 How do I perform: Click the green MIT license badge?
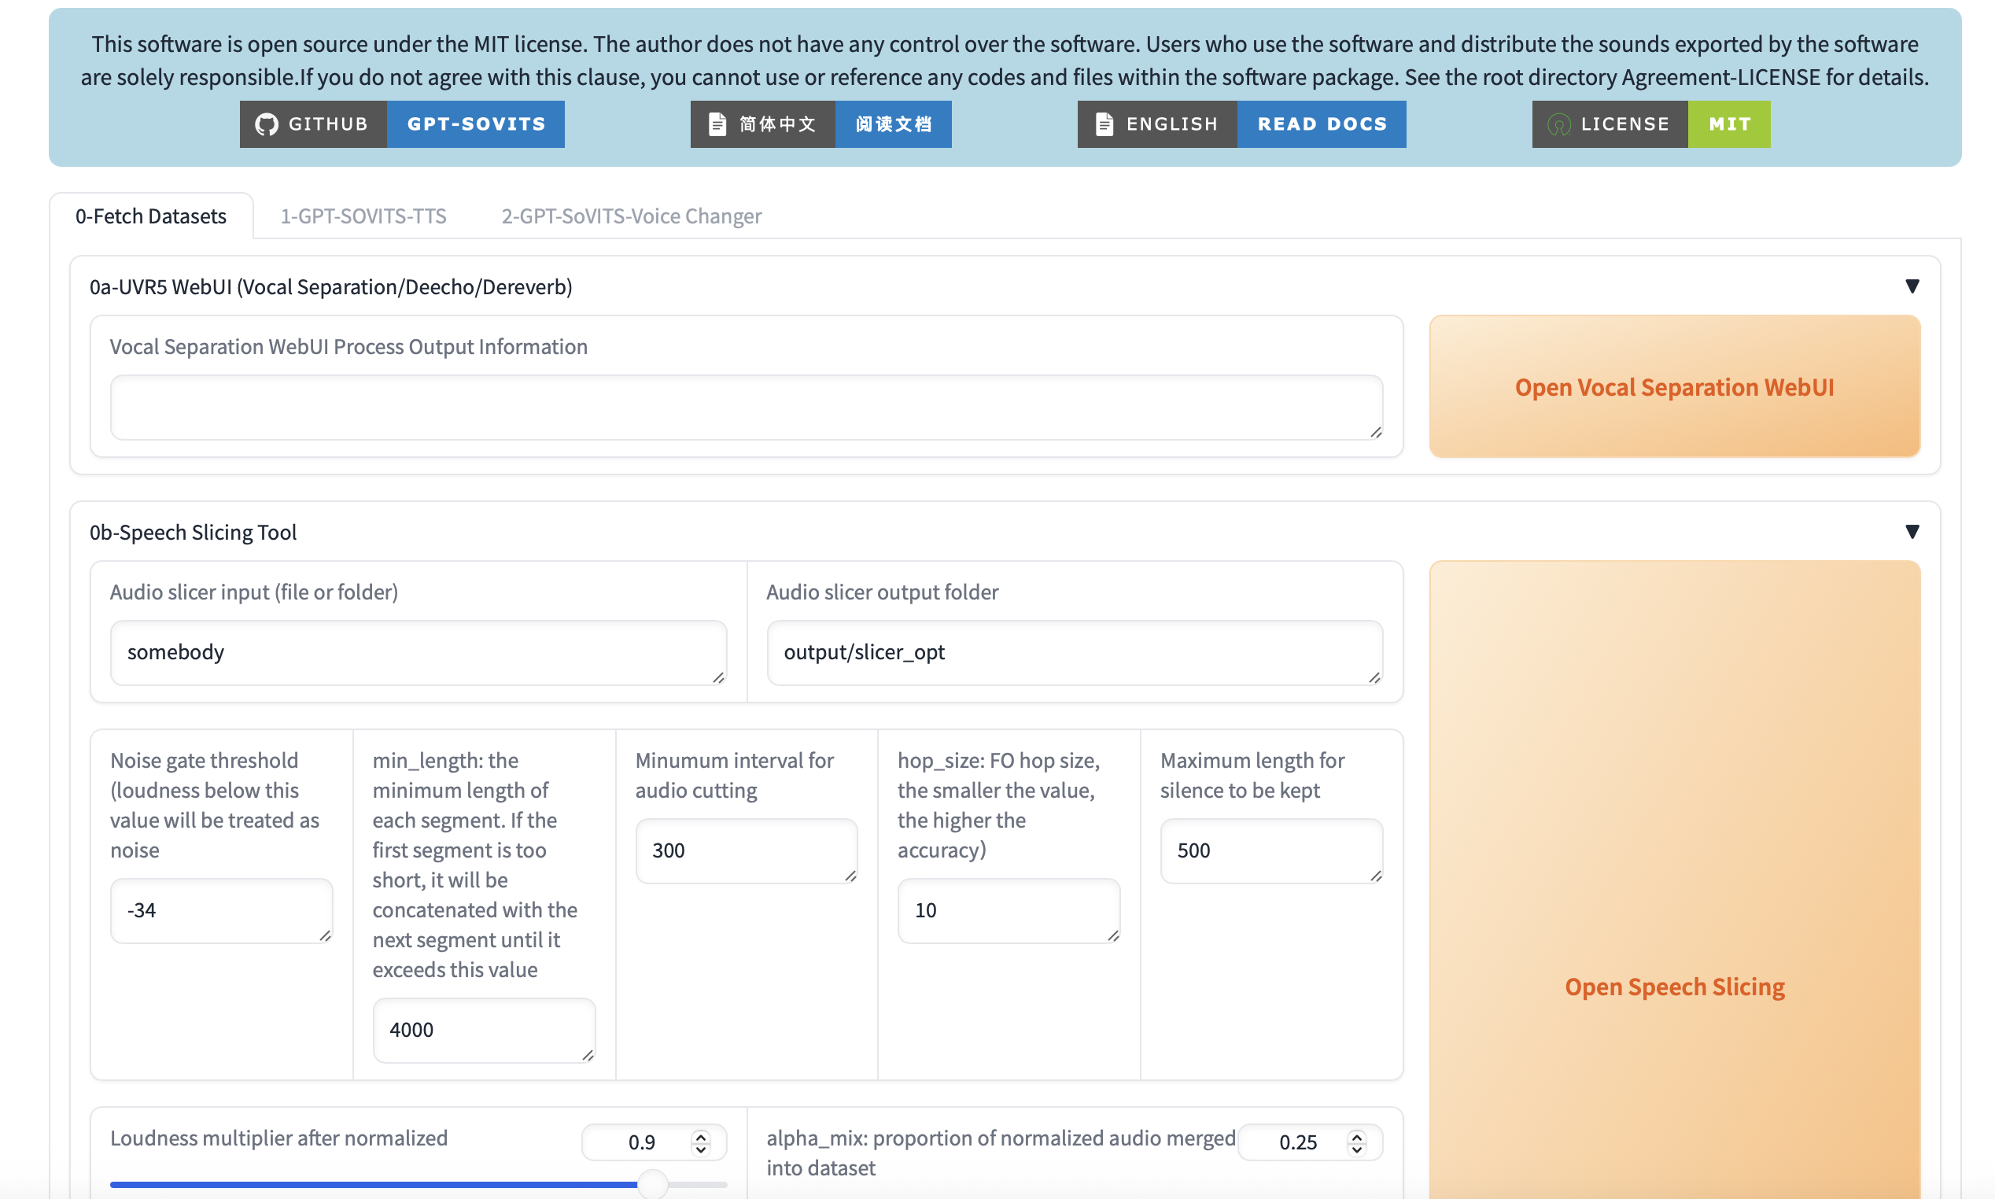click(1728, 124)
